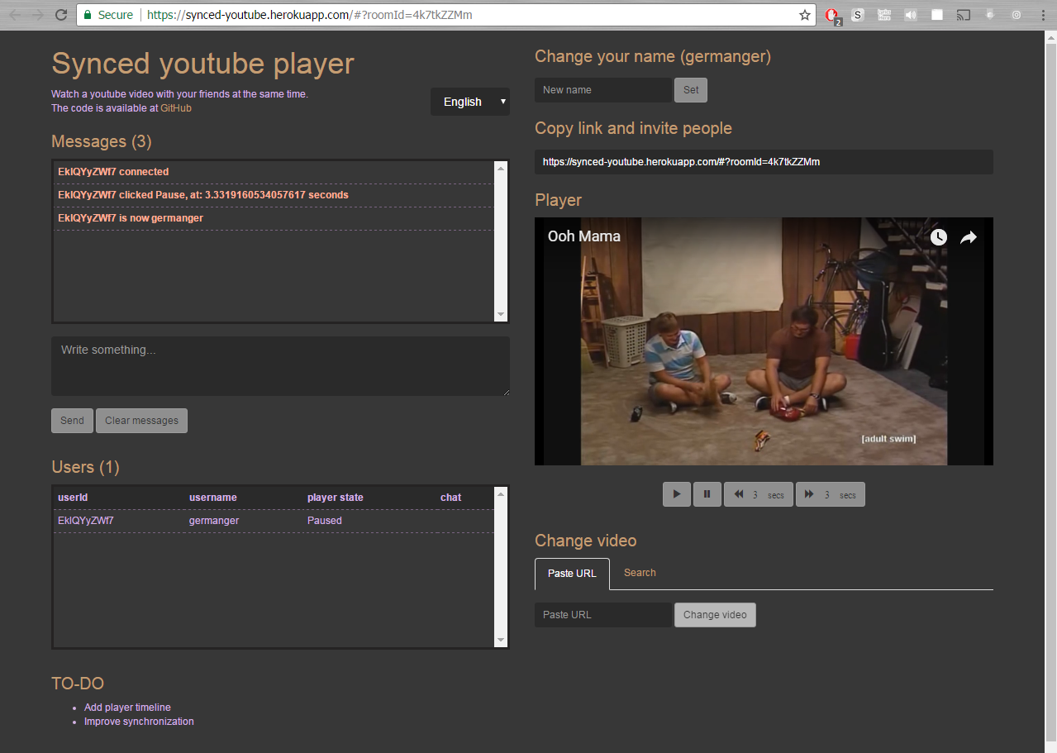Click the invite link text field
The width and height of the screenshot is (1057, 753).
click(x=764, y=162)
